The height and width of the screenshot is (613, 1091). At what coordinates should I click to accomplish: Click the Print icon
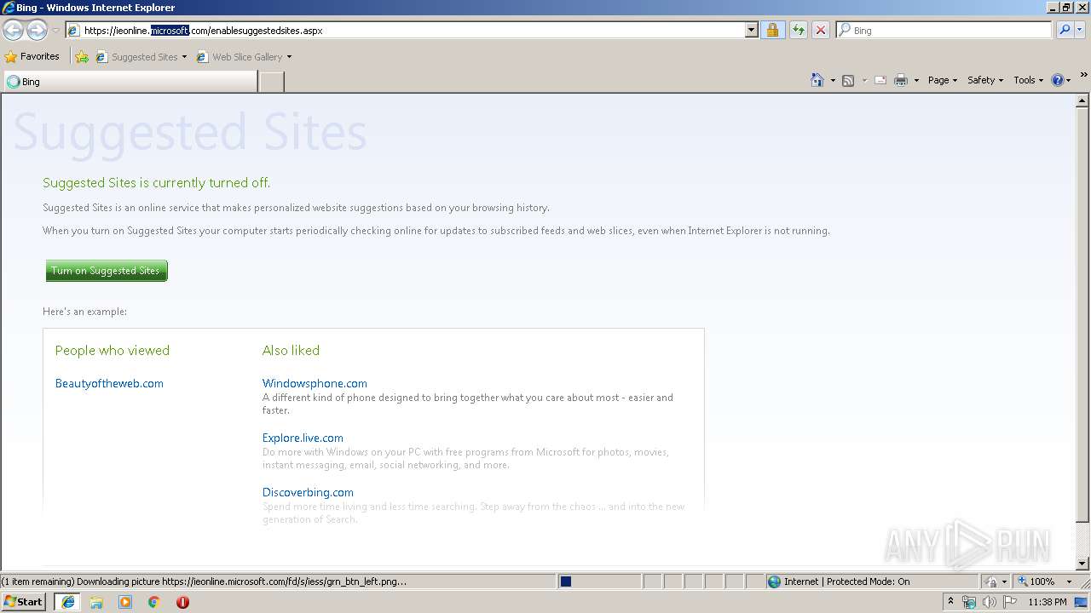pyautogui.click(x=901, y=80)
